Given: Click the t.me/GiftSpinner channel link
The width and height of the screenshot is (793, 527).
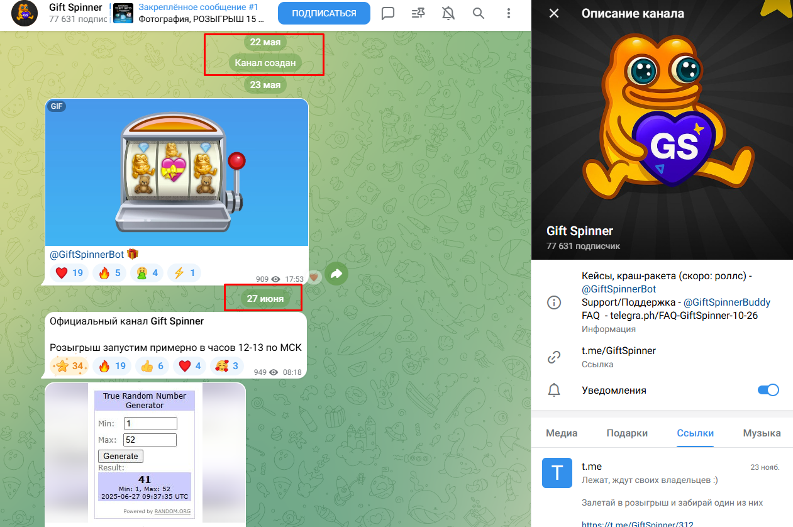Looking at the screenshot, I should 619,351.
